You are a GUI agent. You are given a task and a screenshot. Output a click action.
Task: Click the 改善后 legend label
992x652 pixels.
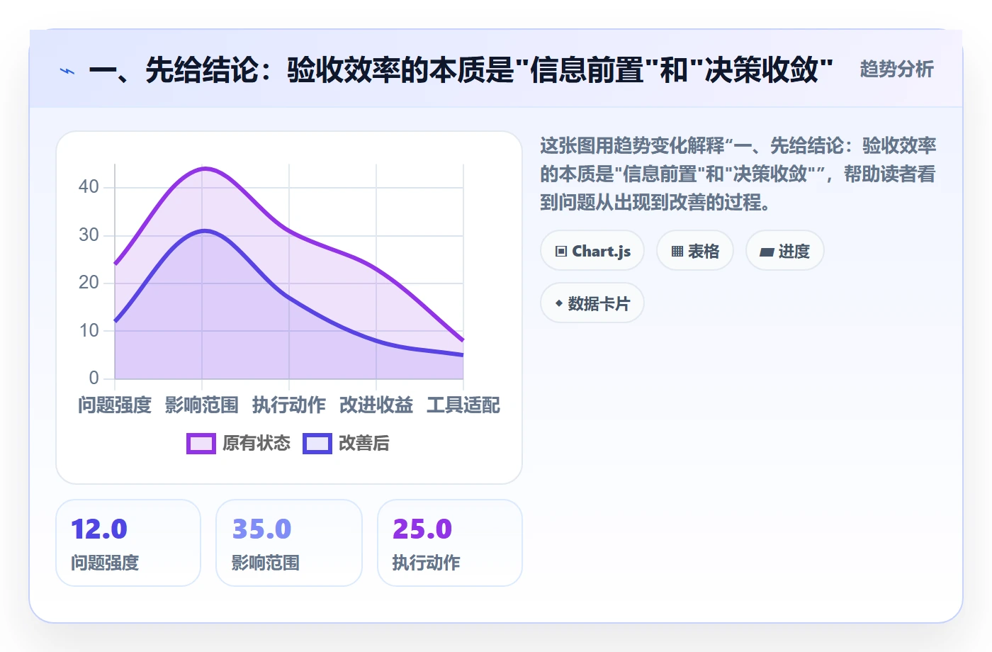tap(364, 444)
